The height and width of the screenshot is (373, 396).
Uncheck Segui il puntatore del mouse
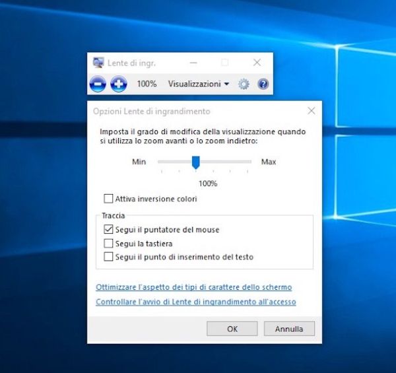click(x=108, y=230)
